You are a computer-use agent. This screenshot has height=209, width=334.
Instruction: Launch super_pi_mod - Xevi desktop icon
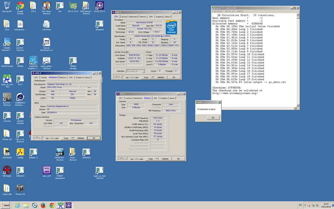[7, 80]
